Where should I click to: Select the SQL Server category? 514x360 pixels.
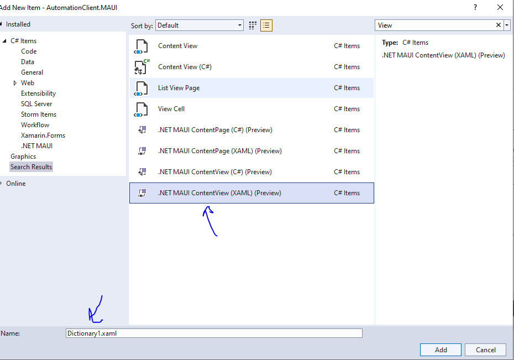coord(36,104)
